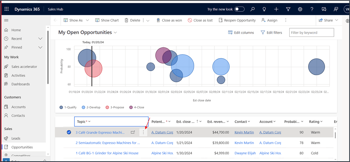Toggle the Try the new look switch
Image resolution: width=350 pixels, height=162 pixels.
239,9
